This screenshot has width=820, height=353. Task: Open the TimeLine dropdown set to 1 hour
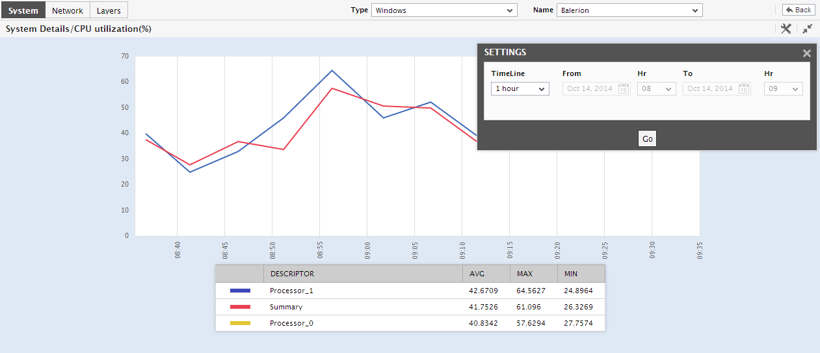point(520,88)
